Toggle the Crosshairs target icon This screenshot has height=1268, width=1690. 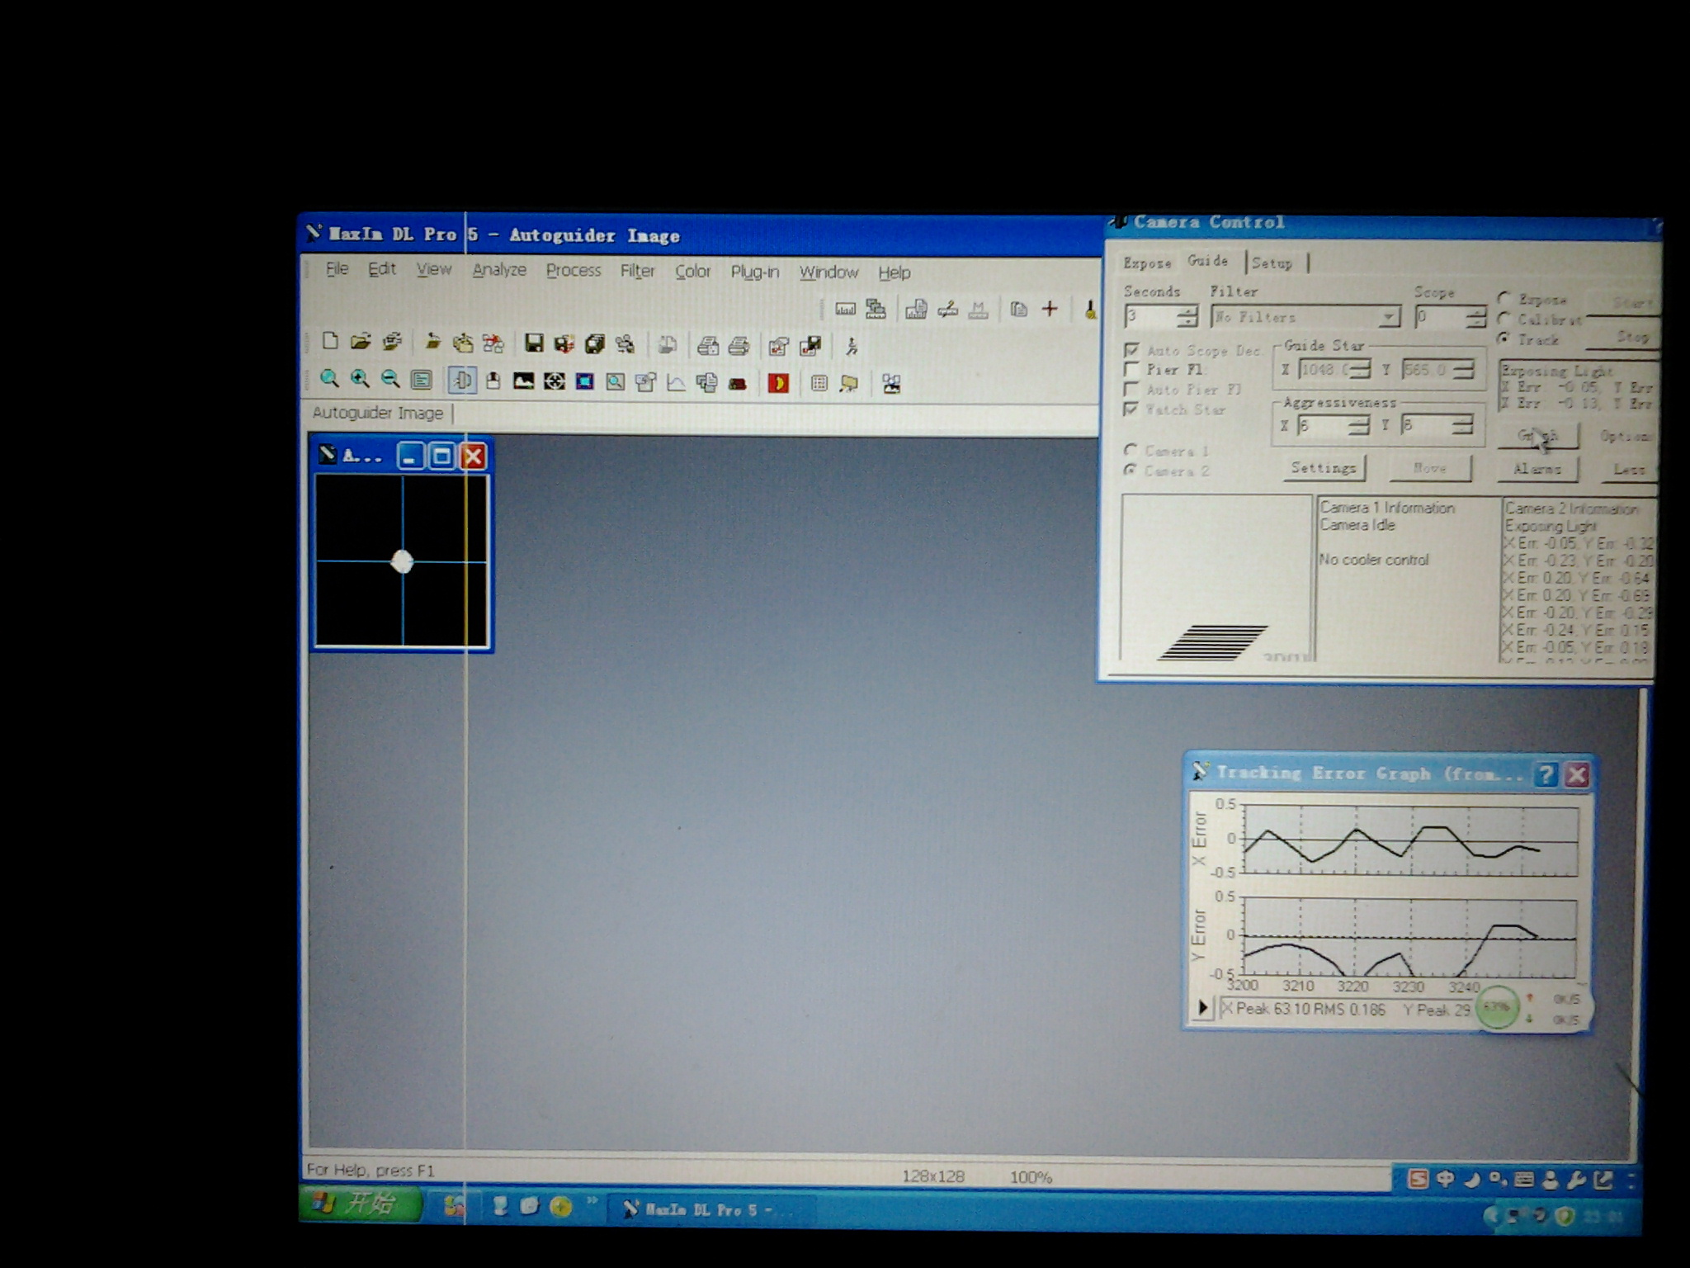tap(555, 381)
